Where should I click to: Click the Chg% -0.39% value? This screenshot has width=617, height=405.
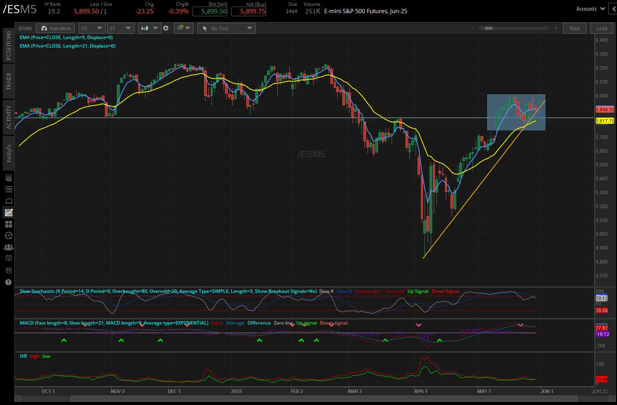[x=178, y=12]
